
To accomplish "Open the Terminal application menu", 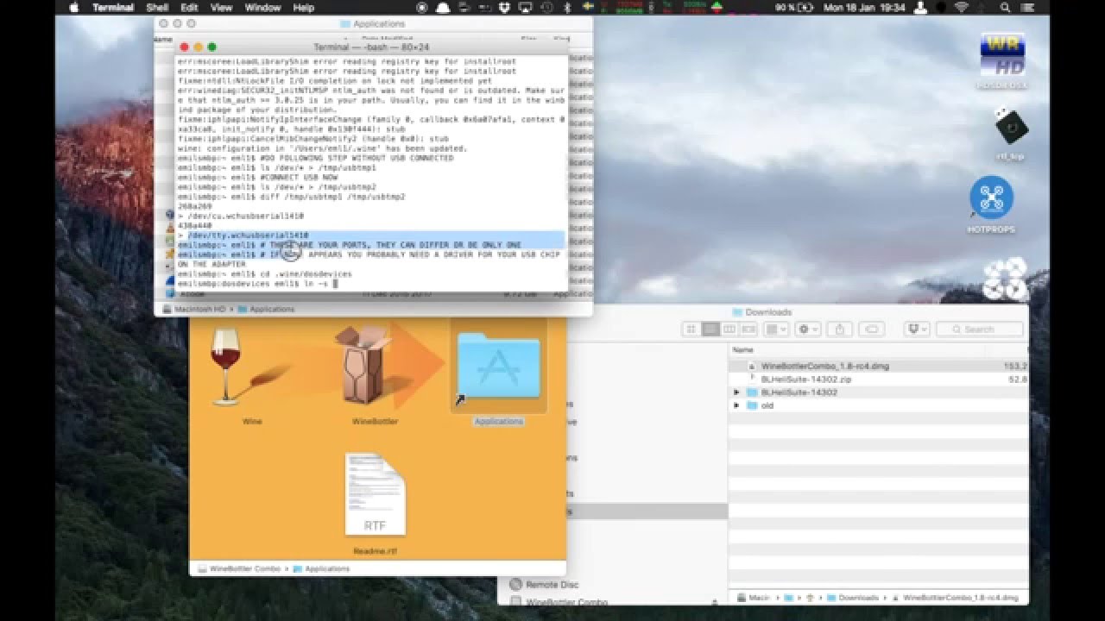I will click(x=113, y=8).
